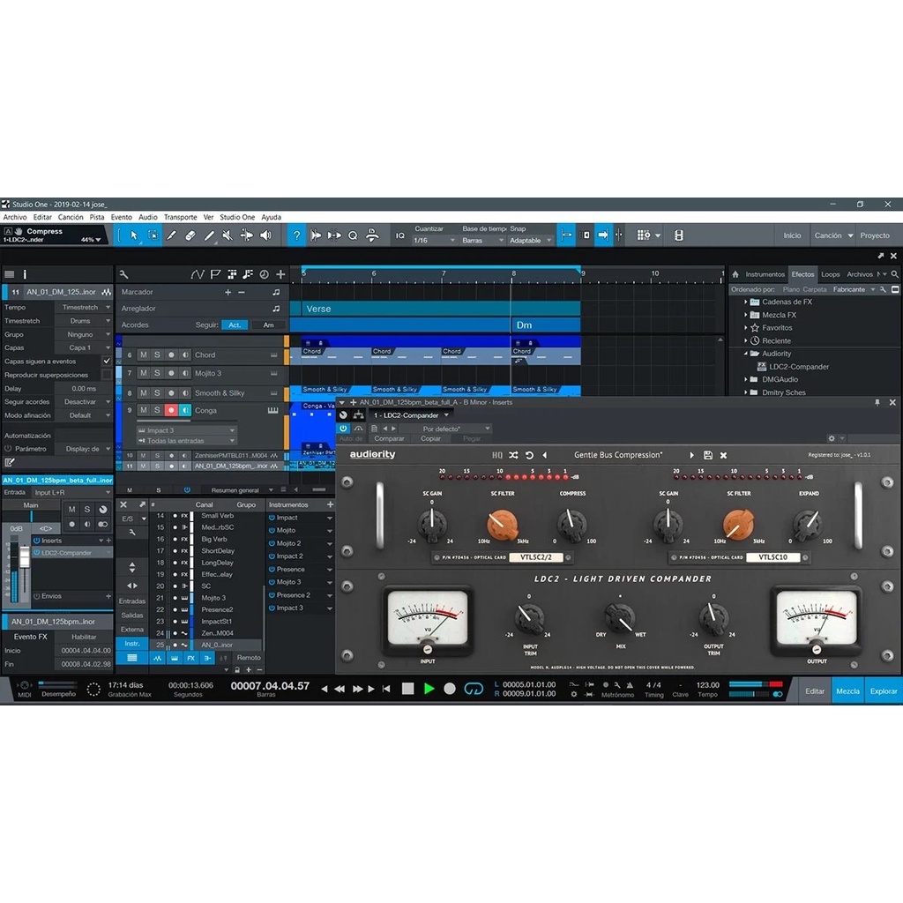The width and height of the screenshot is (903, 903).
Task: Randomize preset with shuffle icon in LDC2
Action: coord(513,455)
